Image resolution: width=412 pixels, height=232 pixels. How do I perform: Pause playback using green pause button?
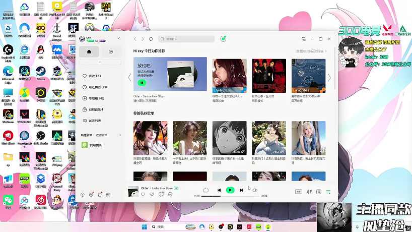pos(230,190)
